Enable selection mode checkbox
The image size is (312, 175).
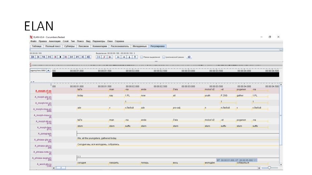pos(141,57)
